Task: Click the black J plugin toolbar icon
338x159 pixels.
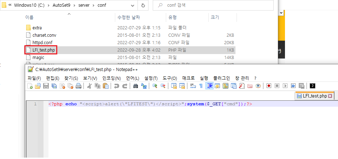Action: (x=312, y=86)
